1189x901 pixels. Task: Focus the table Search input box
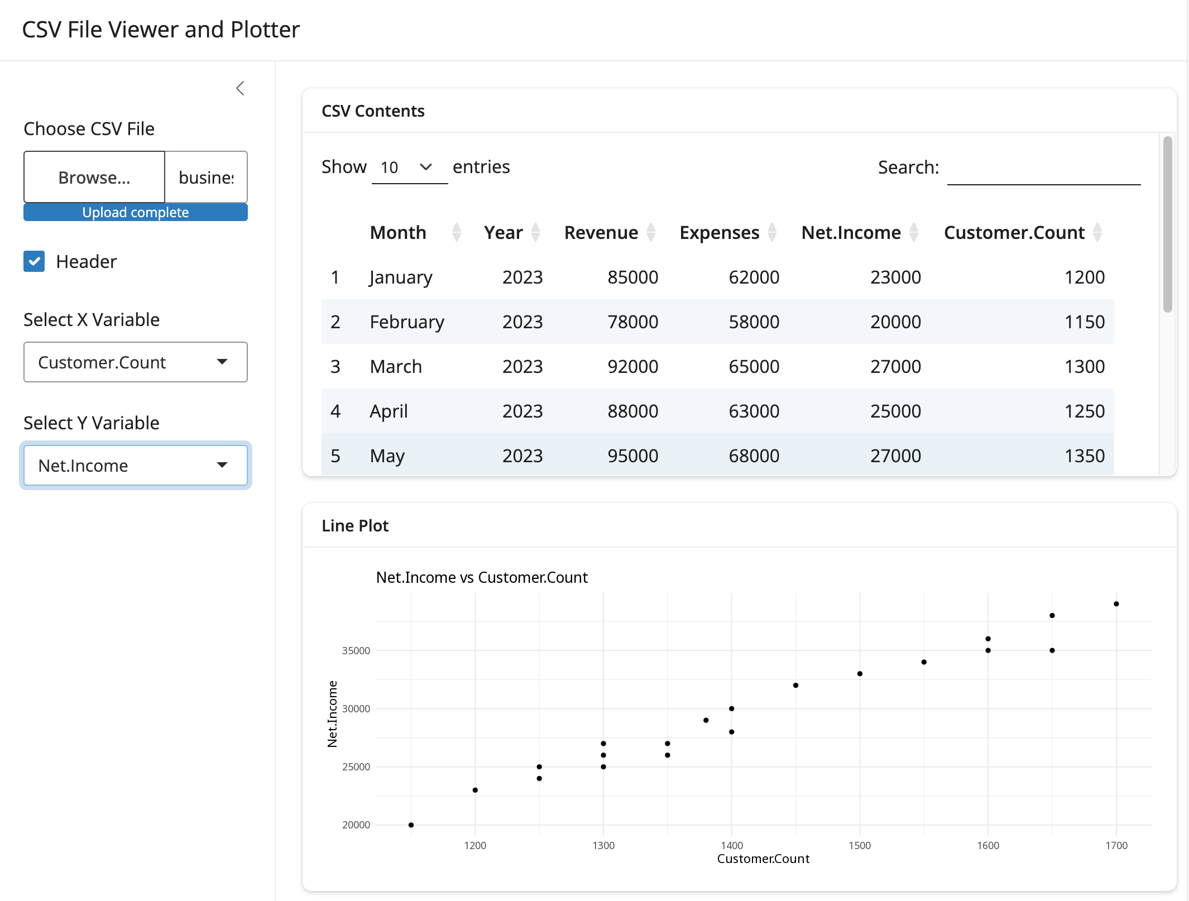click(1043, 169)
